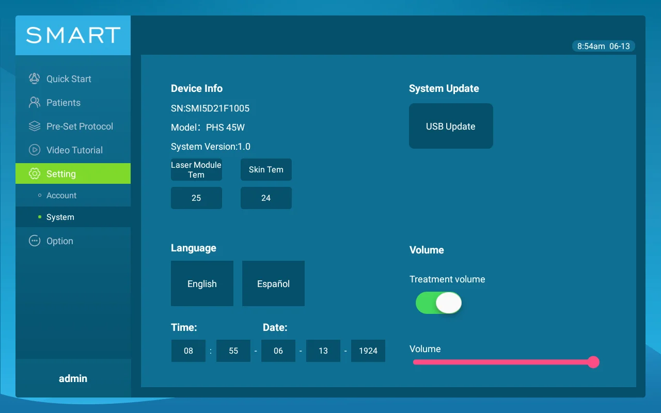Select the Setting menu label

[61, 174]
